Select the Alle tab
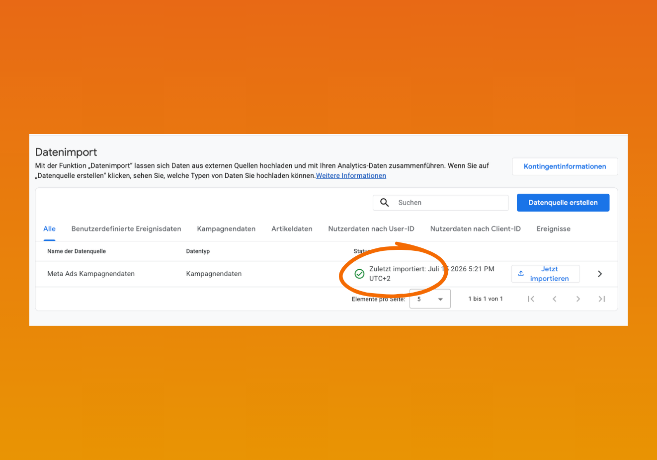This screenshot has width=657, height=460. tap(49, 229)
